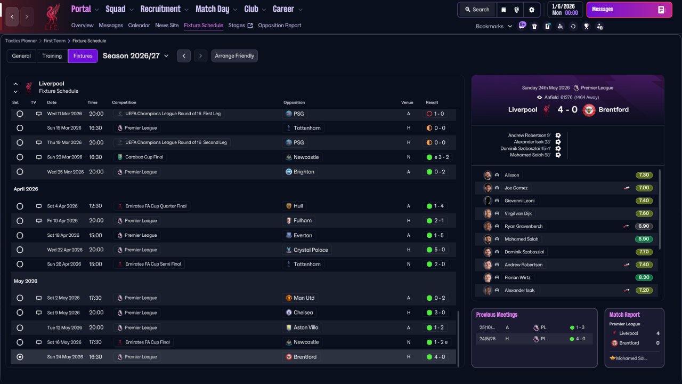Switch to the Overview tab
This screenshot has width=682, height=384.
(x=82, y=25)
